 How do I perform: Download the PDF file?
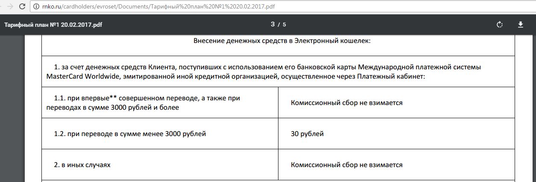521,25
